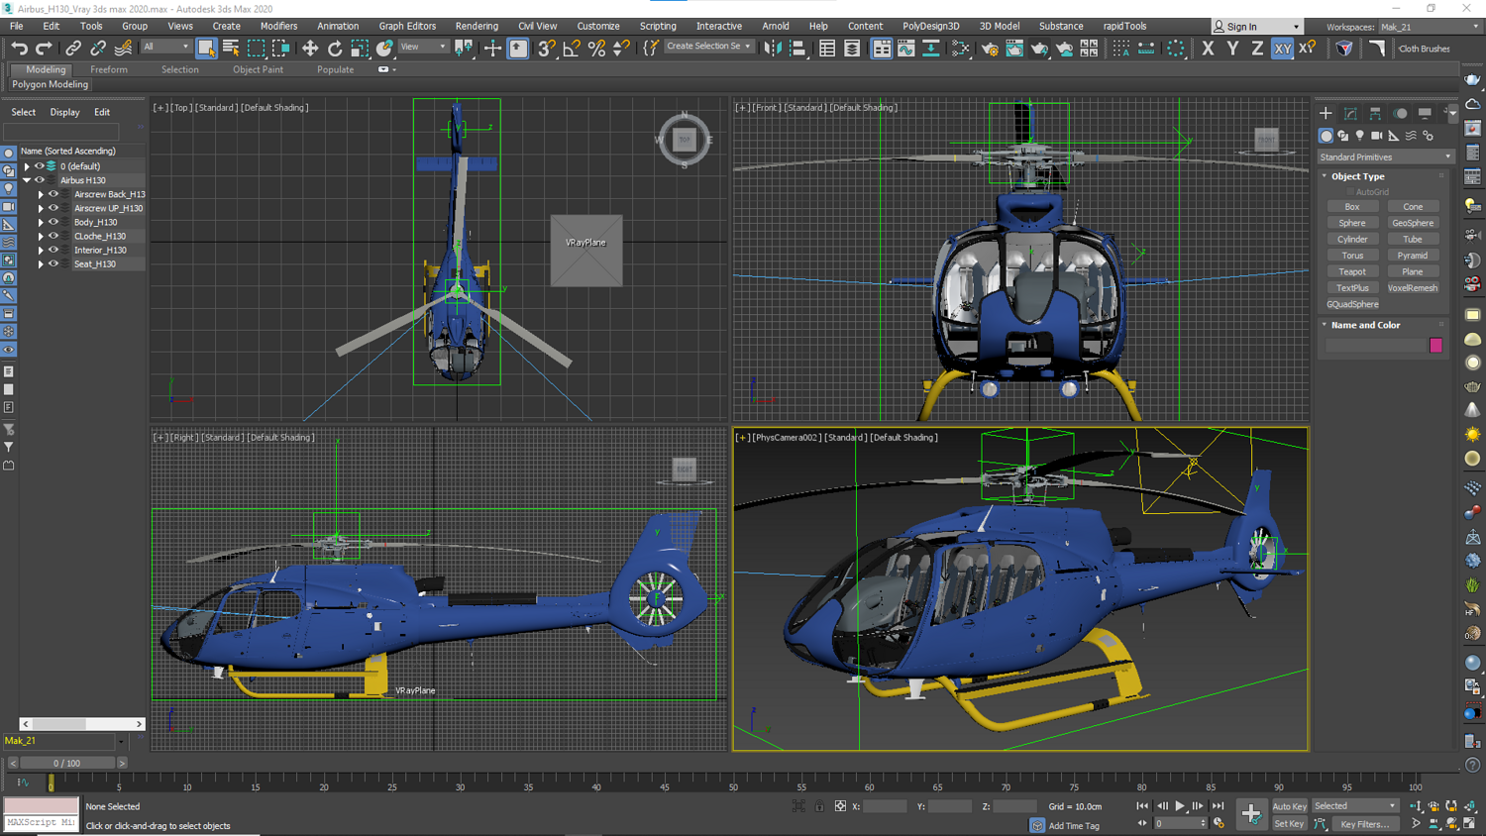Click the Key Filters button

(1364, 824)
